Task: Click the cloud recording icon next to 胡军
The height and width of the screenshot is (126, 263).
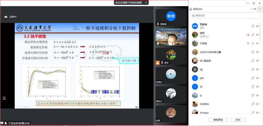Action: (248, 35)
